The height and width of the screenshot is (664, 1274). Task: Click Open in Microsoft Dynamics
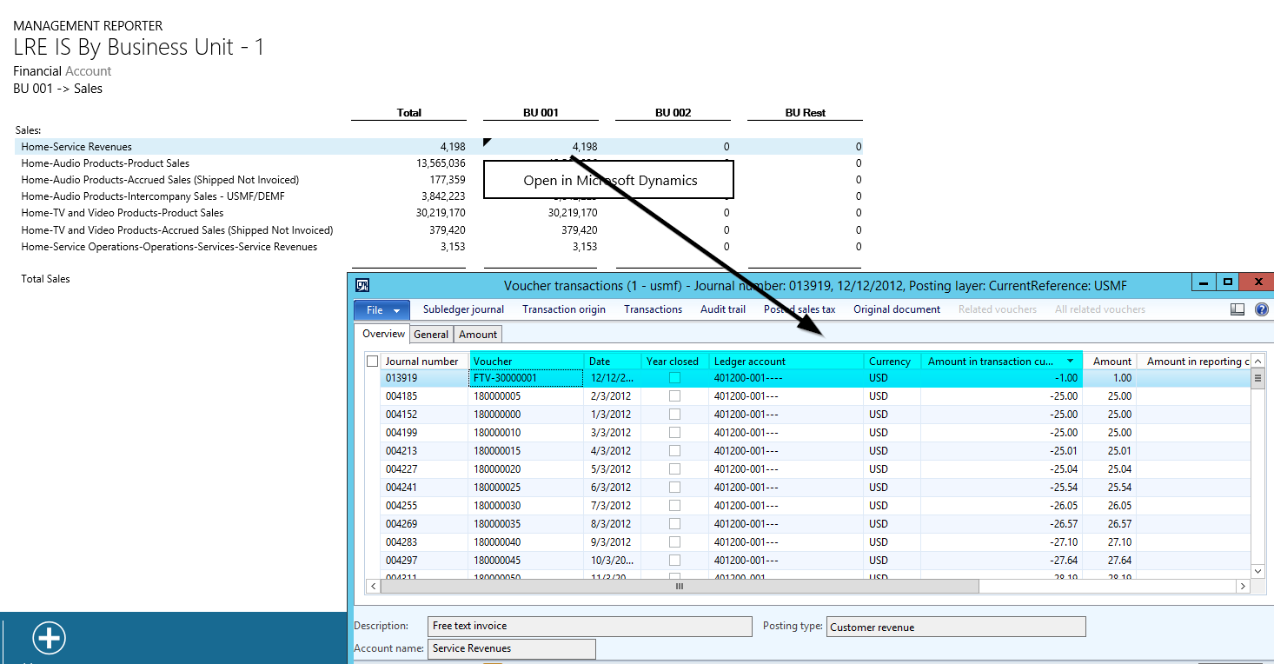pos(609,180)
